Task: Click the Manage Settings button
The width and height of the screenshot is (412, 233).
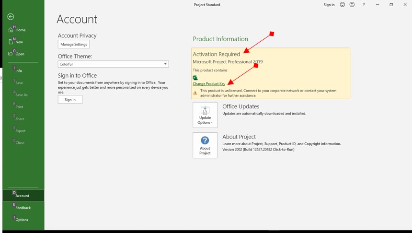Action: click(x=74, y=44)
